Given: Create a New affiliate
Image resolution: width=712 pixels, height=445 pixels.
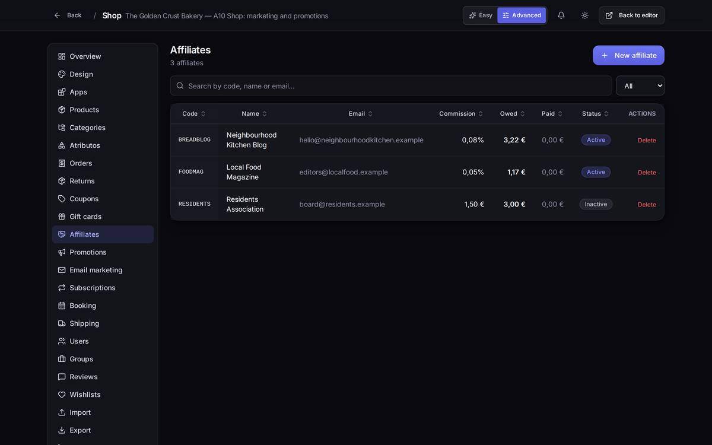Looking at the screenshot, I should [x=628, y=55].
